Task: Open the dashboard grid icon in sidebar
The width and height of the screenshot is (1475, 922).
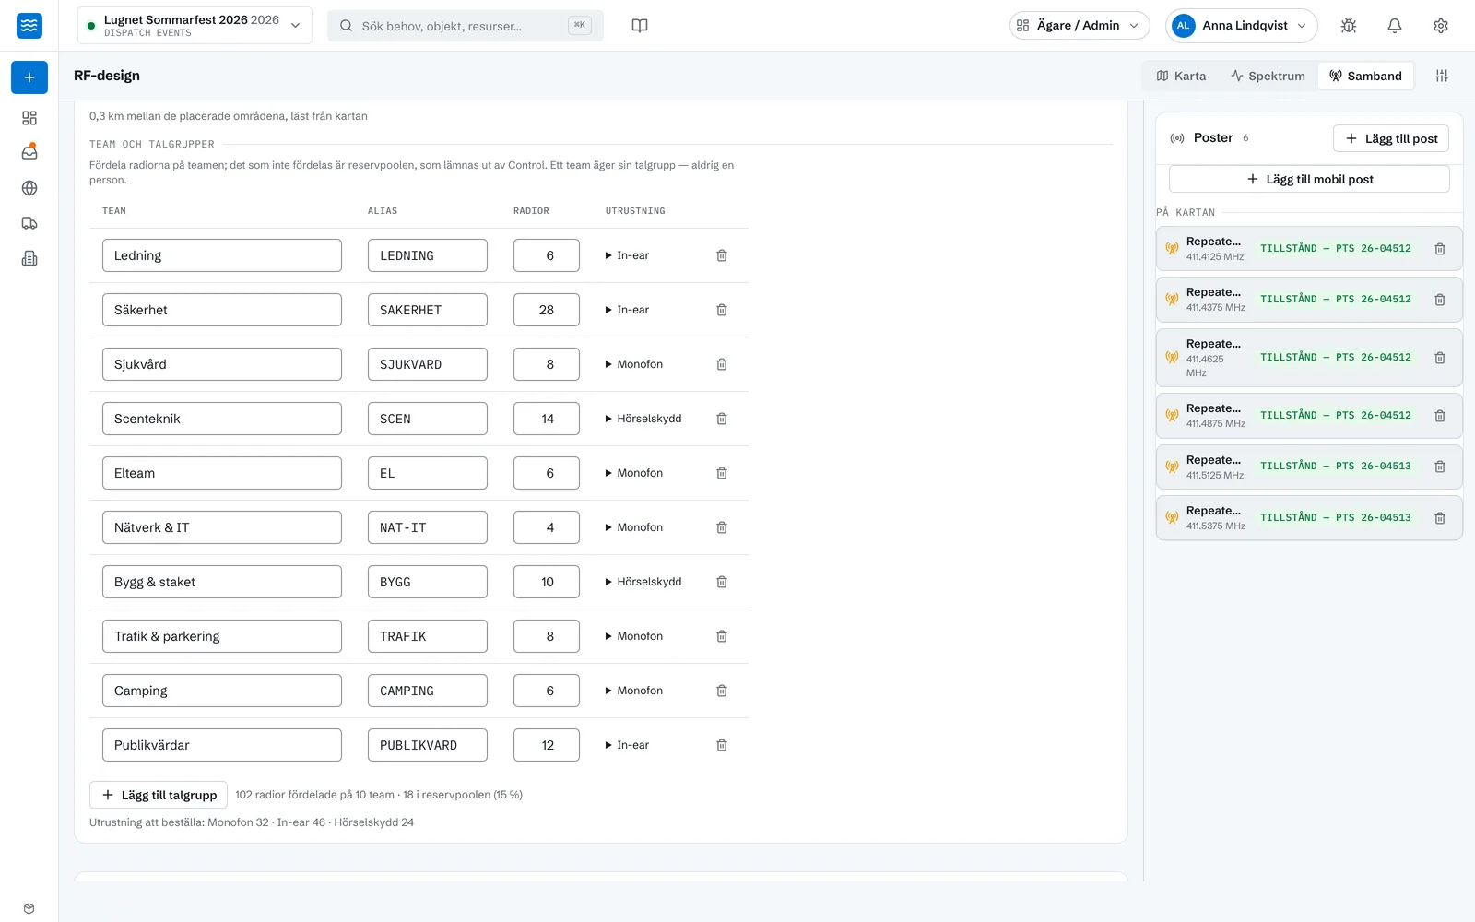Action: 29,118
